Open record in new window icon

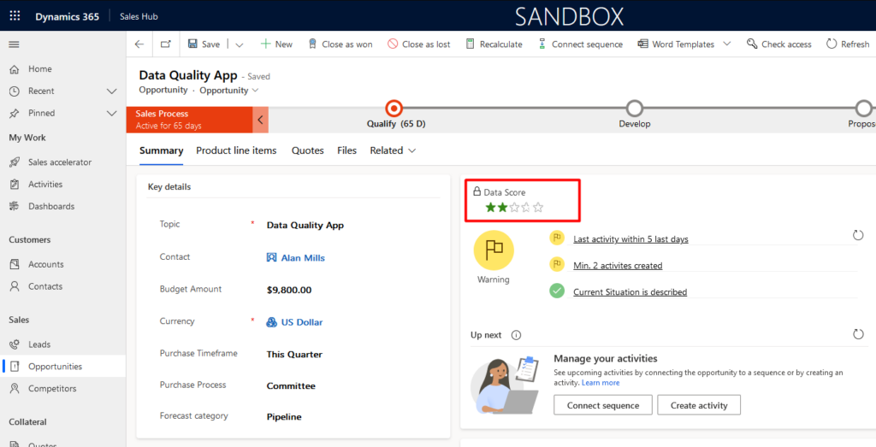pyautogui.click(x=165, y=44)
